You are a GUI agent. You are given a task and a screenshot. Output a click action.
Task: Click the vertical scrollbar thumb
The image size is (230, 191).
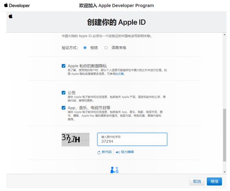(225, 135)
